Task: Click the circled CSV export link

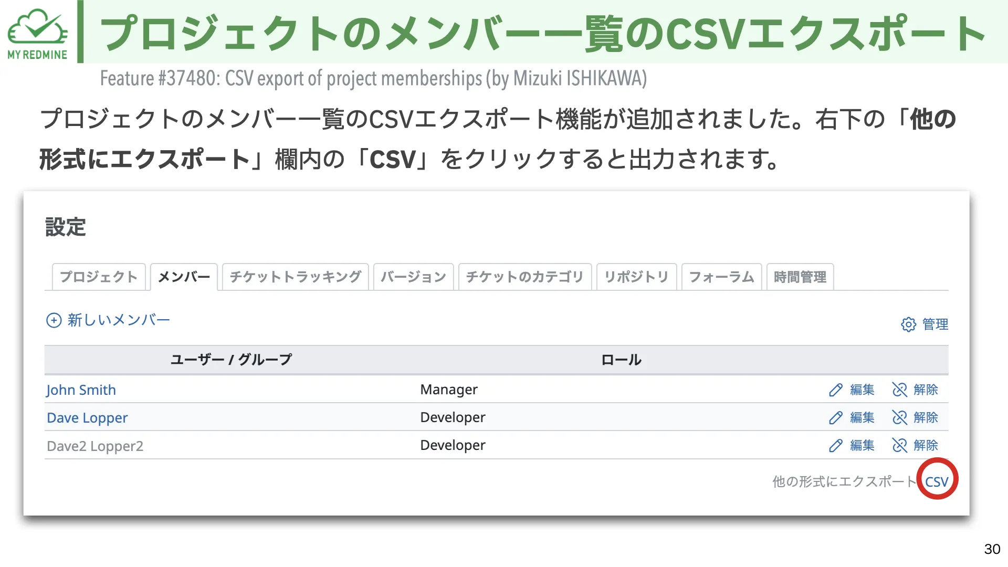Action: coord(937,482)
